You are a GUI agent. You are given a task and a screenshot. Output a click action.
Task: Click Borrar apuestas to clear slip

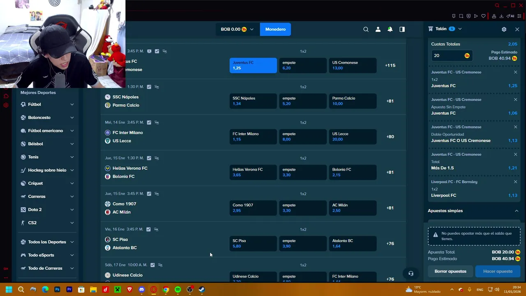point(450,271)
